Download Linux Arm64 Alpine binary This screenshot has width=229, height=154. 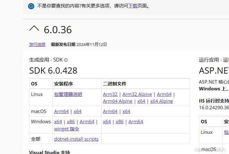[117, 101]
